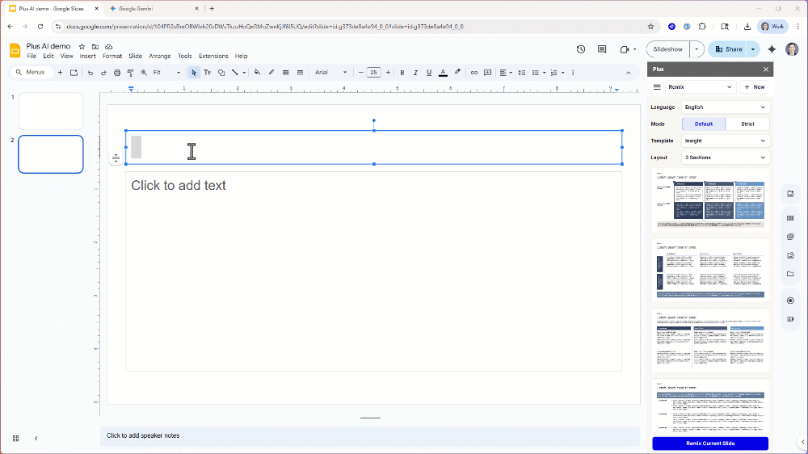Start the Slideshow
Image resolution: width=808 pixels, height=454 pixels.
click(x=668, y=49)
